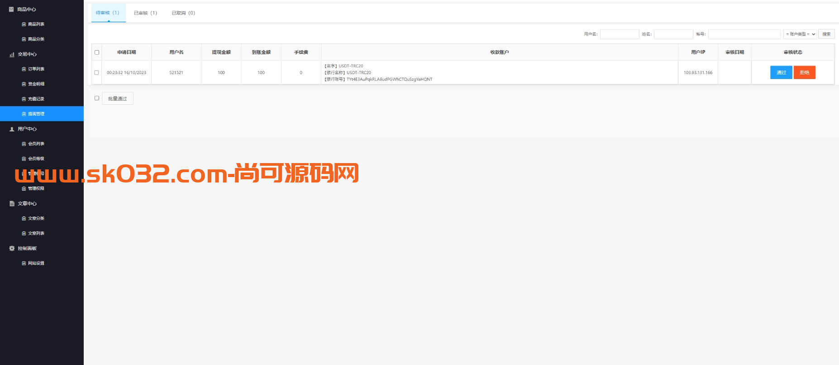Open the 账户类型 dropdown

click(800, 34)
